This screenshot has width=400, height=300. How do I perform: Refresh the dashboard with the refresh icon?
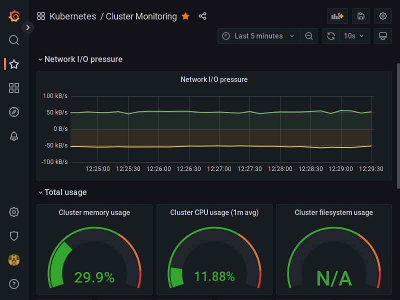point(330,35)
